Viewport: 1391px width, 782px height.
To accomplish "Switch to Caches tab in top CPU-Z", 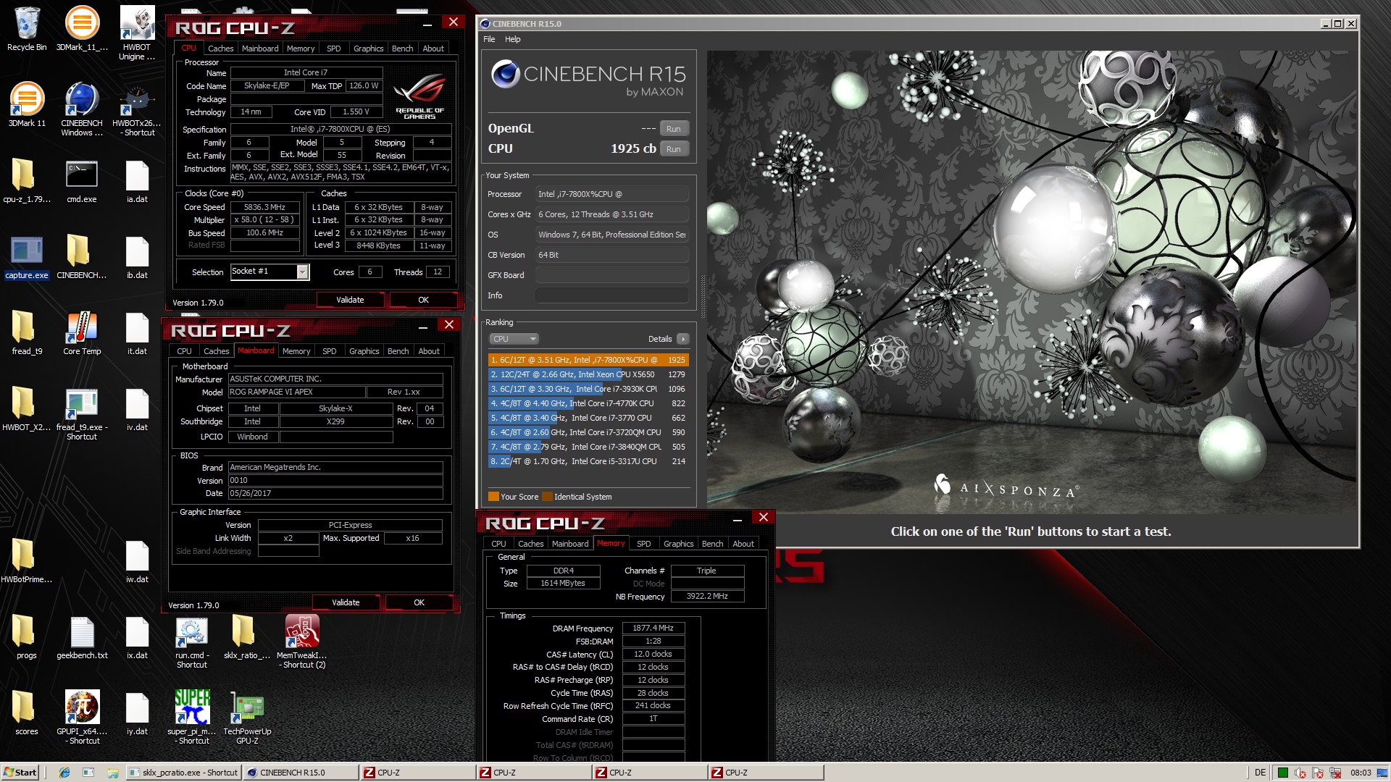I will click(220, 49).
